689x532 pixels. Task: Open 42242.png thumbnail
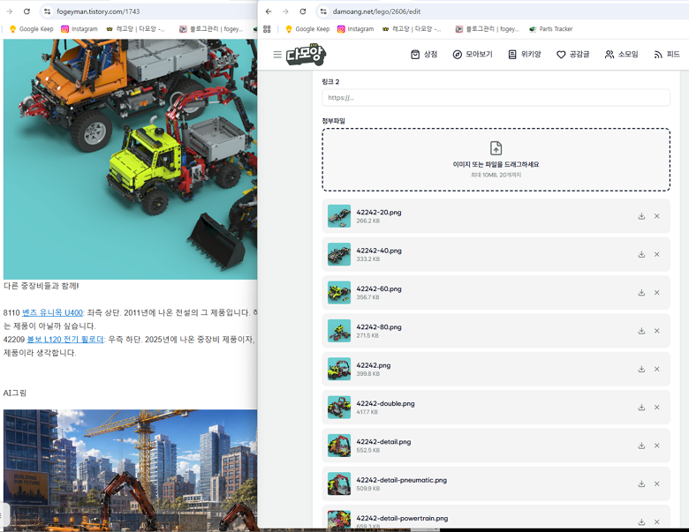339,369
